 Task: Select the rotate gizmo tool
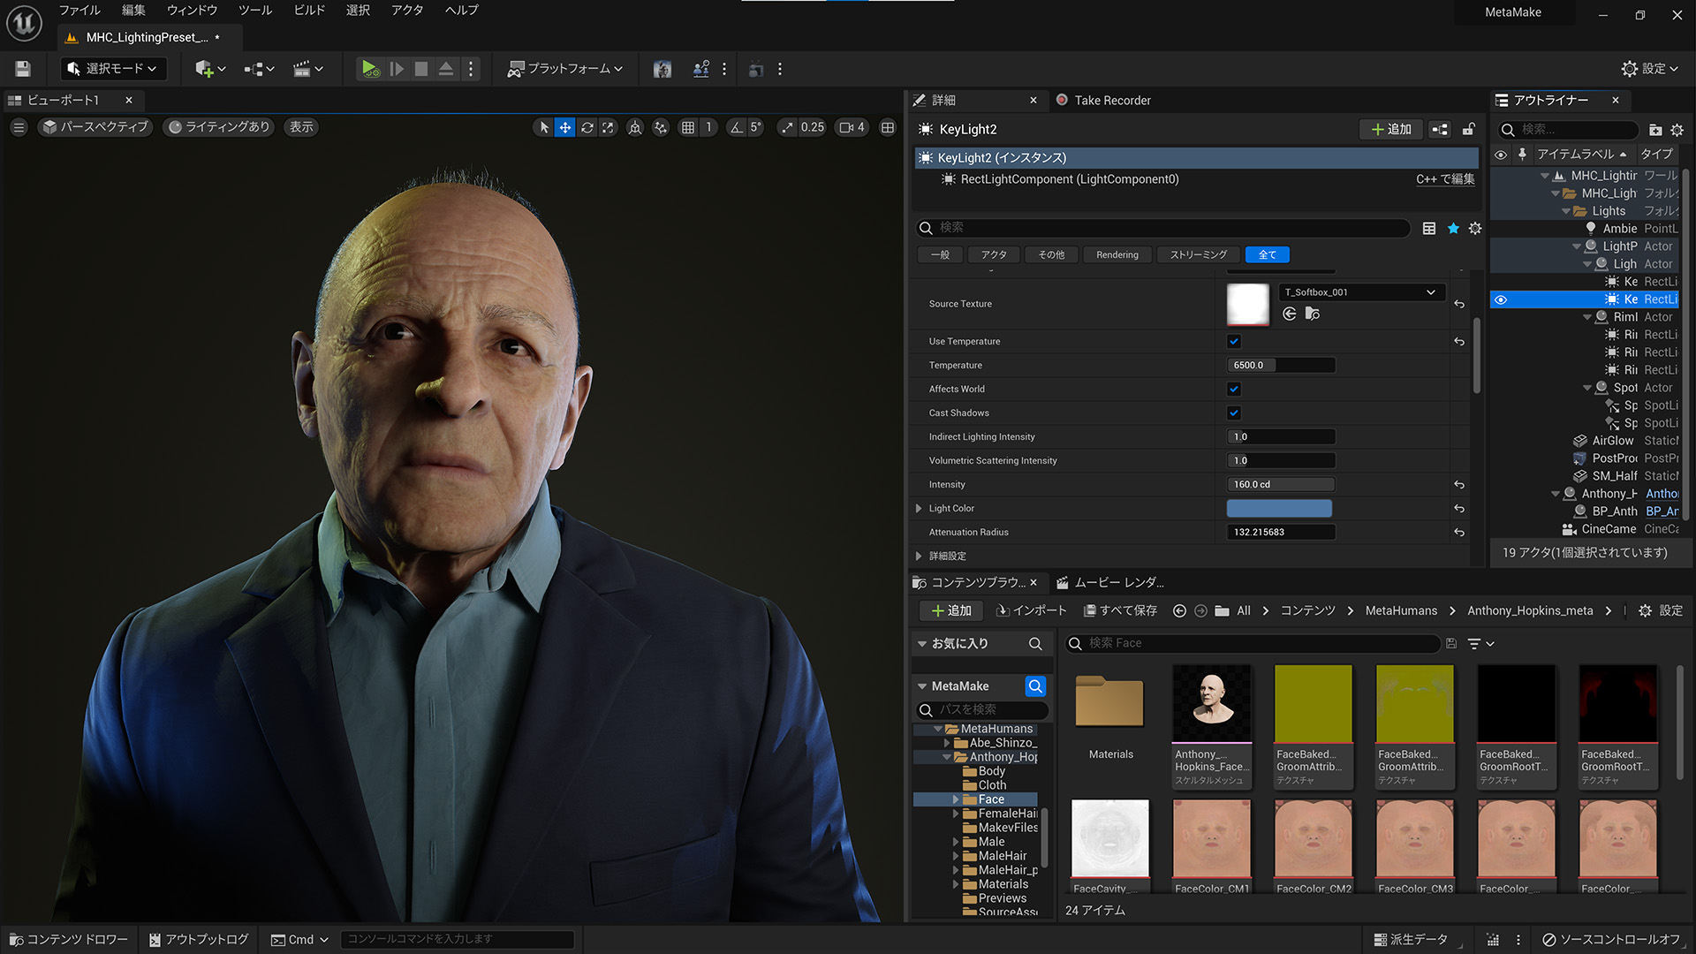[587, 127]
